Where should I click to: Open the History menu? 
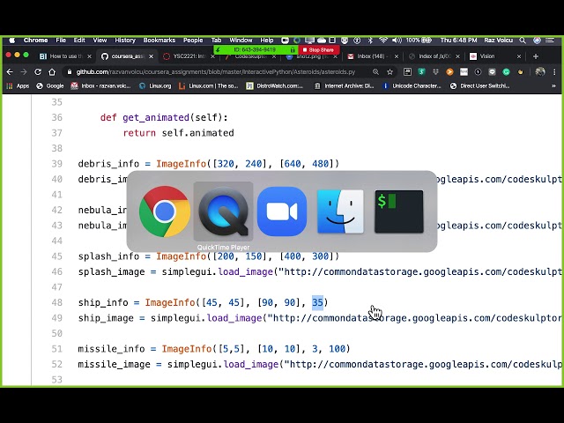click(x=125, y=41)
